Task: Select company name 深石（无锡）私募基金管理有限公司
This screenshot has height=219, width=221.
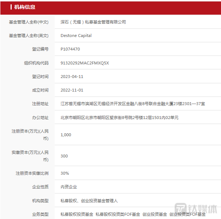Action: [93, 22]
